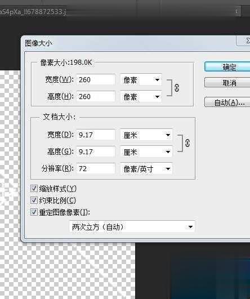The image size is (250, 299).
Task: Open the 高度(G) unit dropdown 厘米
Action: 146,152
